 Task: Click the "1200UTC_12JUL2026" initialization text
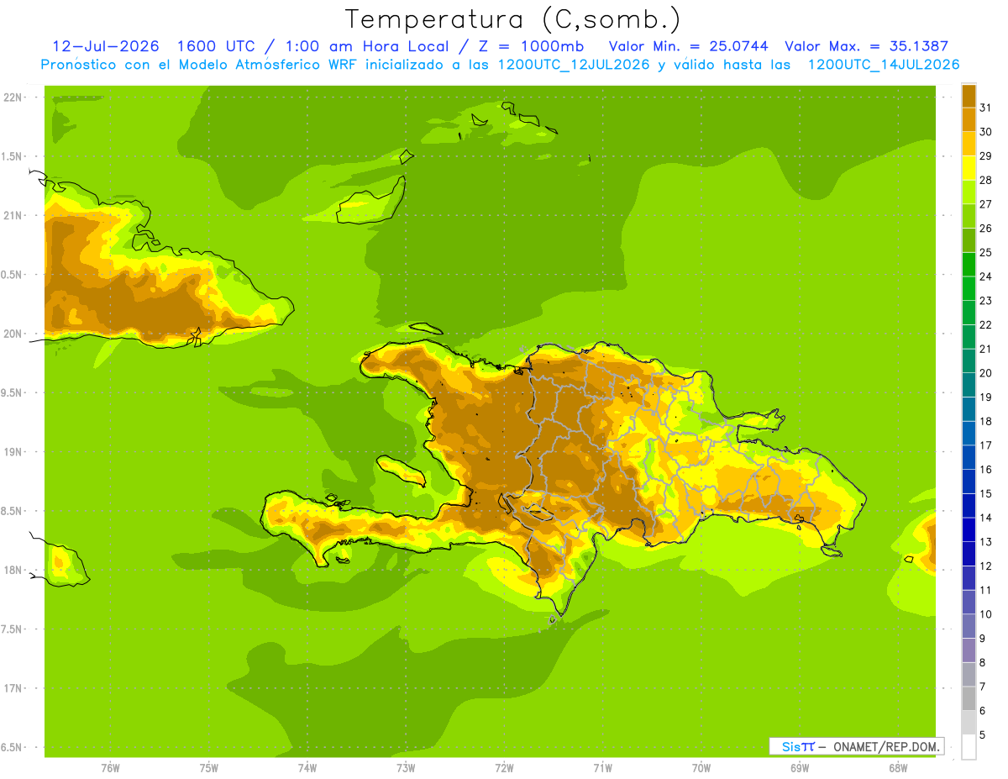point(574,65)
